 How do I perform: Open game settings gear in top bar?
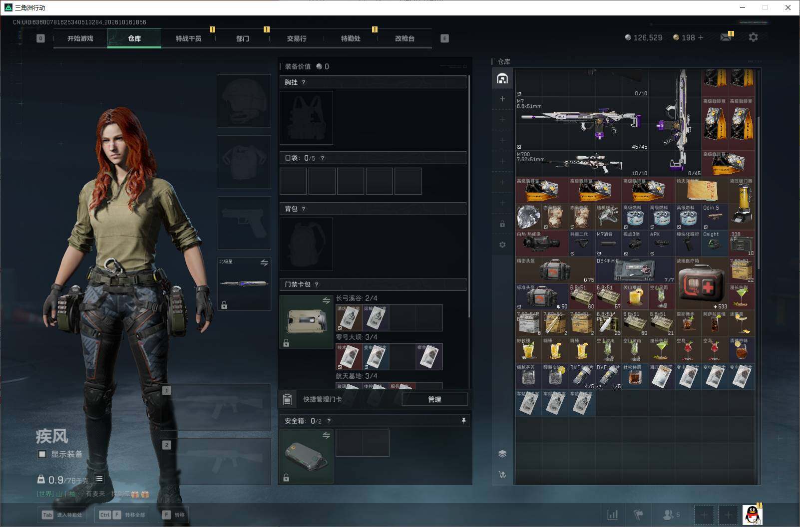[x=753, y=37]
